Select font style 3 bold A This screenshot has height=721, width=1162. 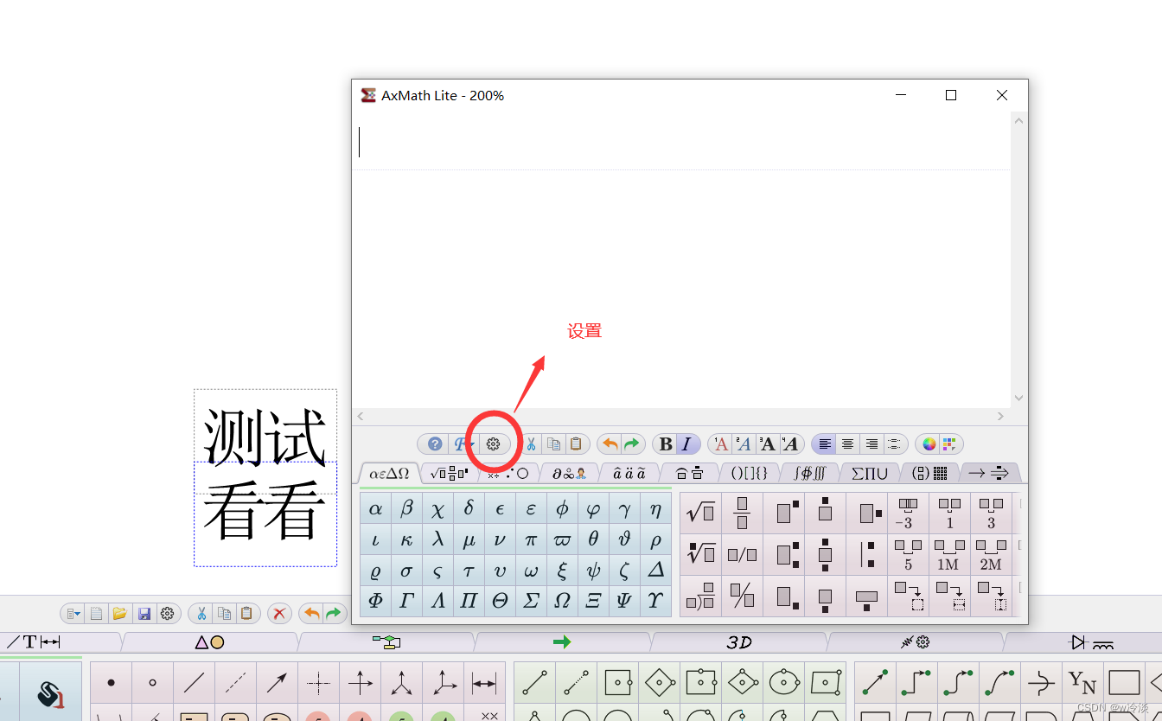tap(767, 444)
